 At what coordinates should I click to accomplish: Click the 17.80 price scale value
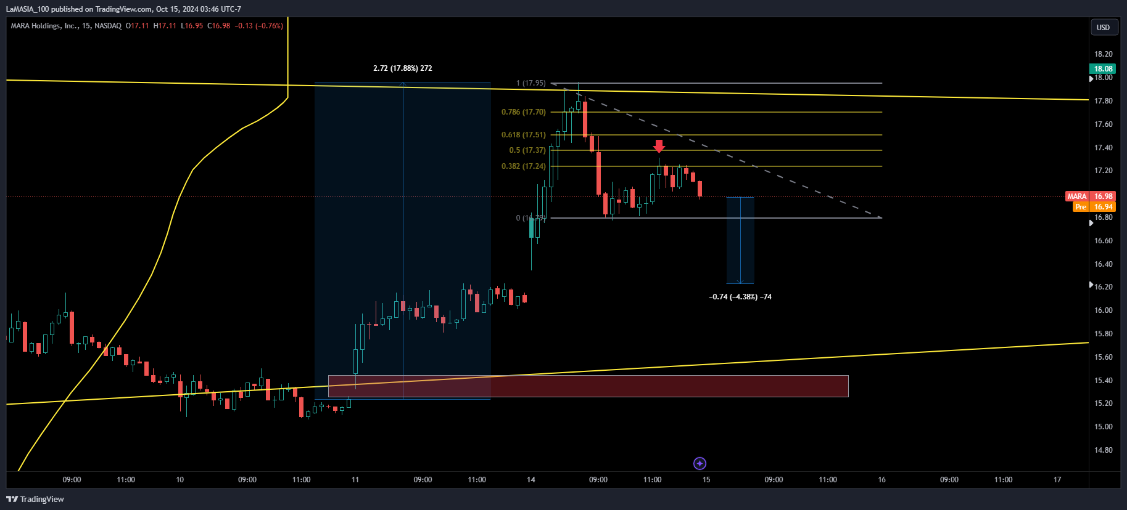[1104, 101]
